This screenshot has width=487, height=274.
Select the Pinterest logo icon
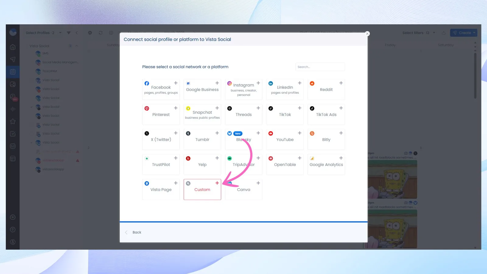147,108
